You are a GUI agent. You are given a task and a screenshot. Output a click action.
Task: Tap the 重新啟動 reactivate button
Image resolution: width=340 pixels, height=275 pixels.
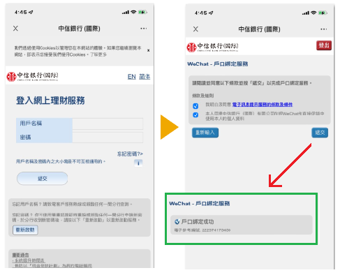pyautogui.click(x=25, y=230)
